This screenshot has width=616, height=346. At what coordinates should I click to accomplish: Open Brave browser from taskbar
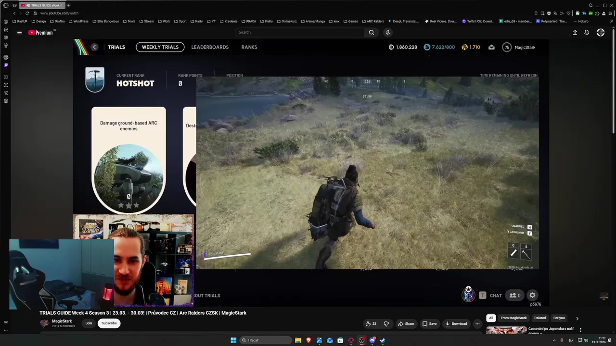point(308,340)
